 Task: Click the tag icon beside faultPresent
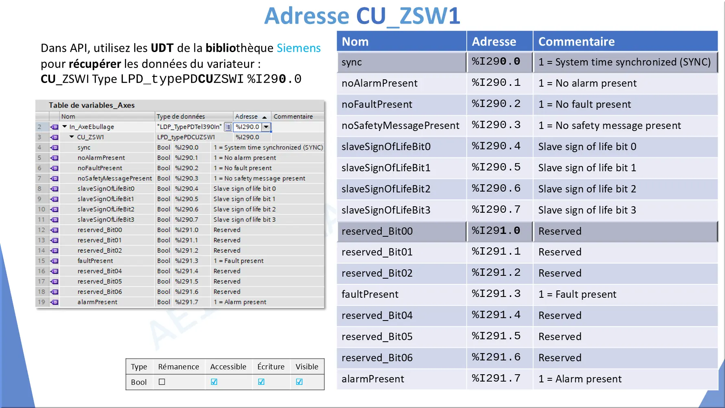54,261
